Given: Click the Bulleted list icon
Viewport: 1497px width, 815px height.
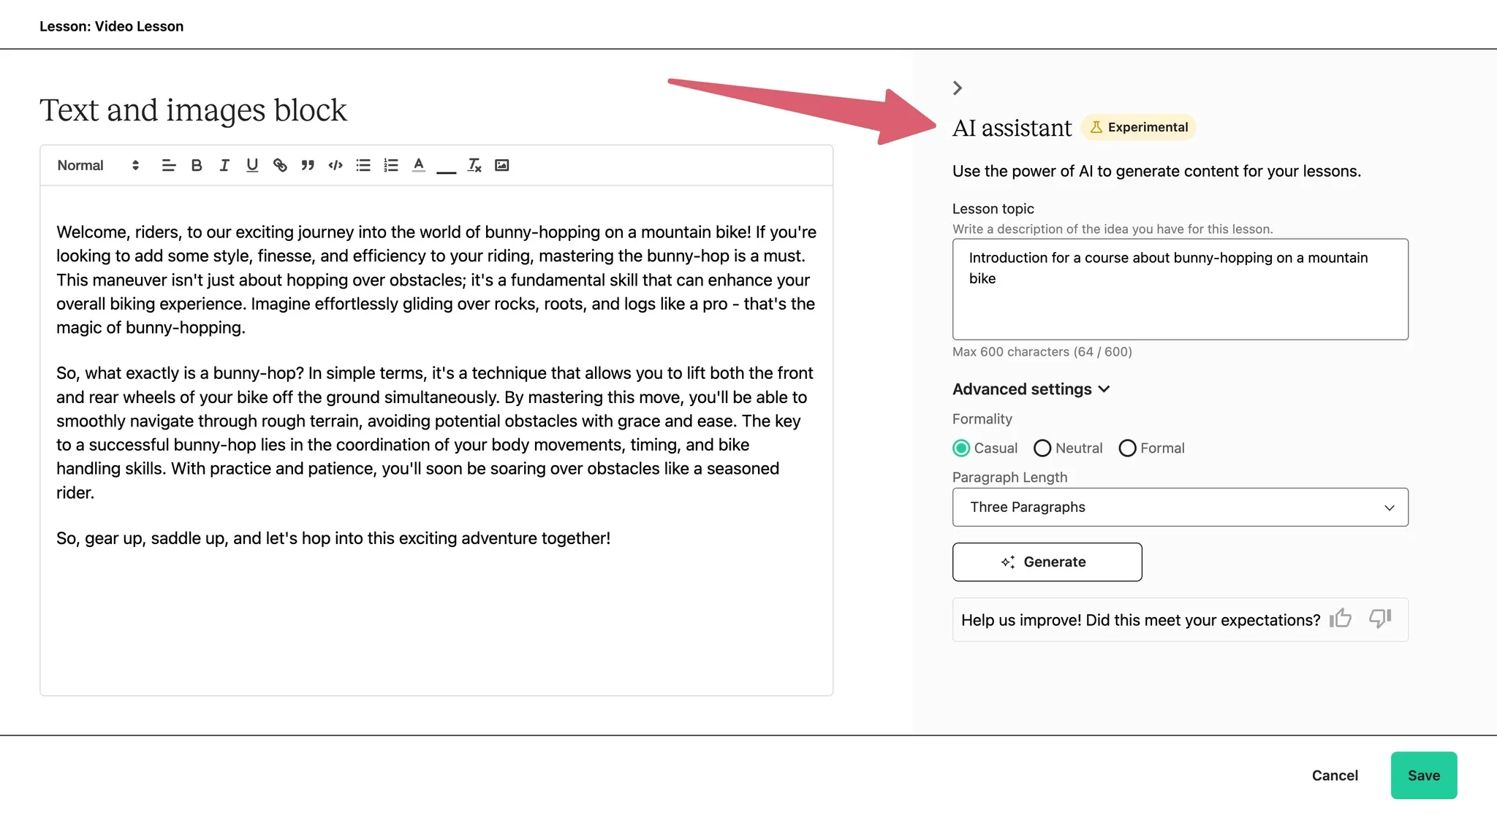Looking at the screenshot, I should (x=361, y=164).
